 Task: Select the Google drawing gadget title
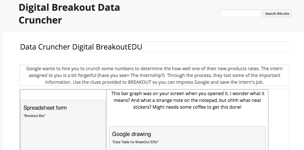pyautogui.click(x=132, y=134)
